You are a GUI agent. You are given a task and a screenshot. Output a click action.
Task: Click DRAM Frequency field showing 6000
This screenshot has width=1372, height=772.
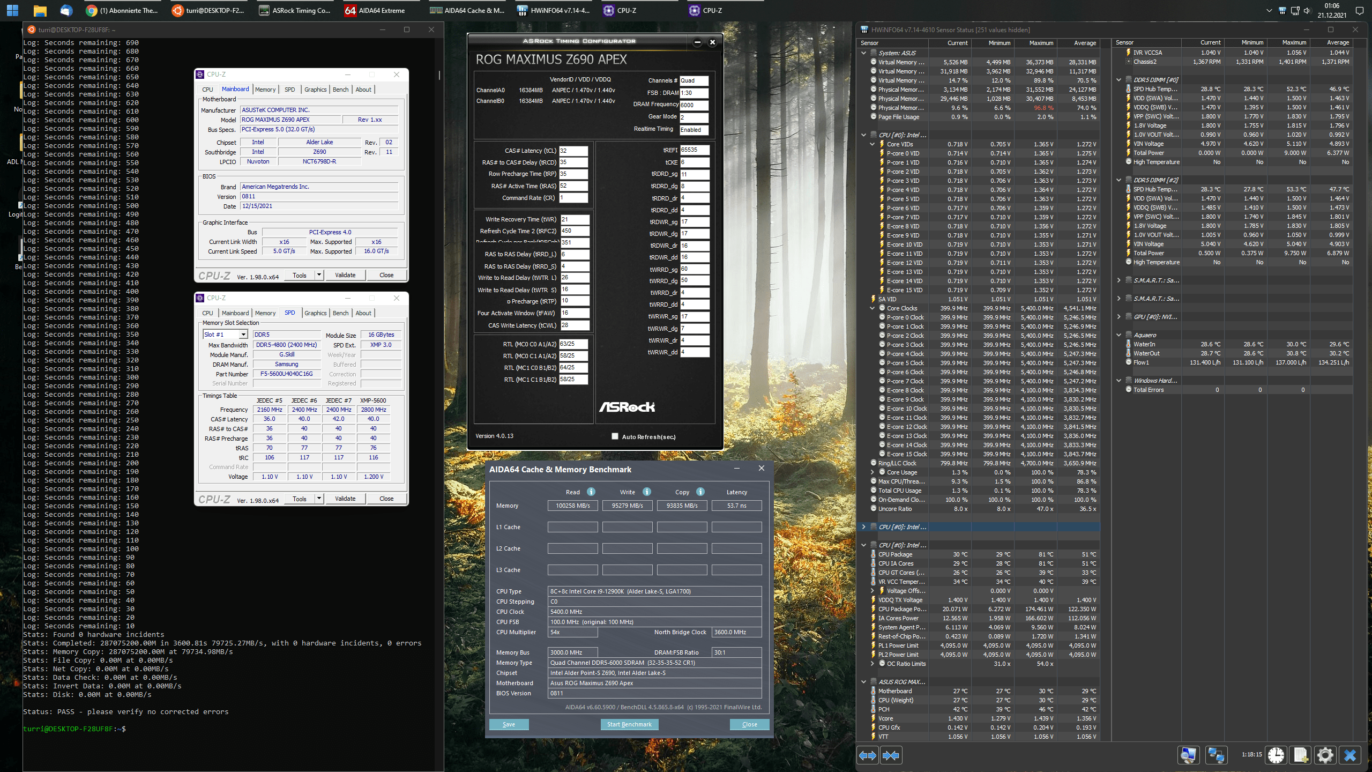pos(694,105)
